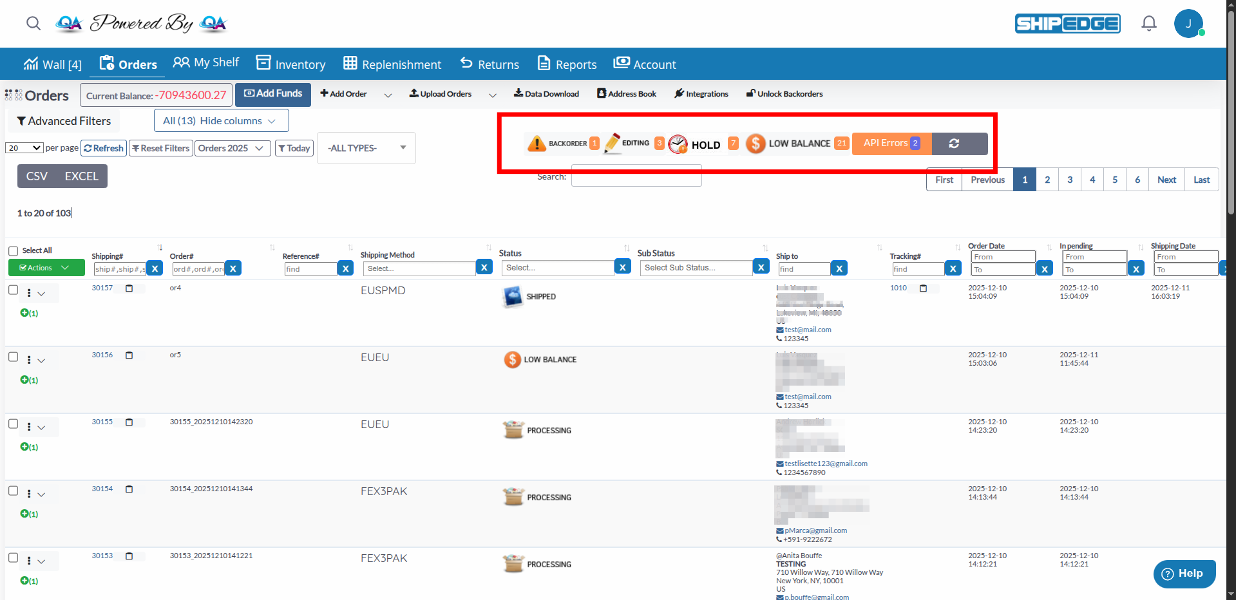The height and width of the screenshot is (600, 1236).
Task: Click the Backorder warning status icon
Action: pos(536,144)
